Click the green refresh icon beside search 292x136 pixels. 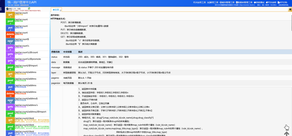pos(29,8)
